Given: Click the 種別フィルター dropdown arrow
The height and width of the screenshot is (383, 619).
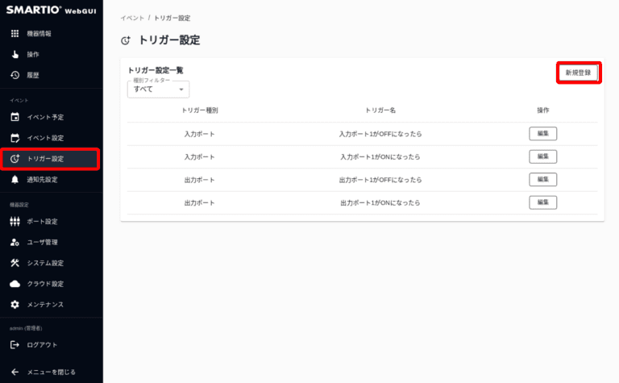Looking at the screenshot, I should 181,90.
